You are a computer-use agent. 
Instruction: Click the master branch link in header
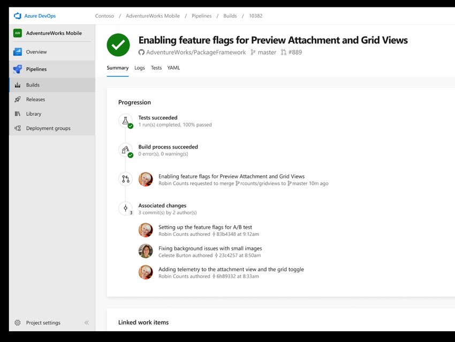click(267, 53)
